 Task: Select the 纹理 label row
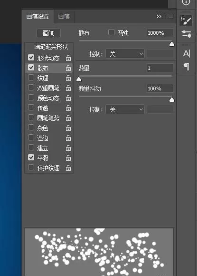(x=43, y=78)
